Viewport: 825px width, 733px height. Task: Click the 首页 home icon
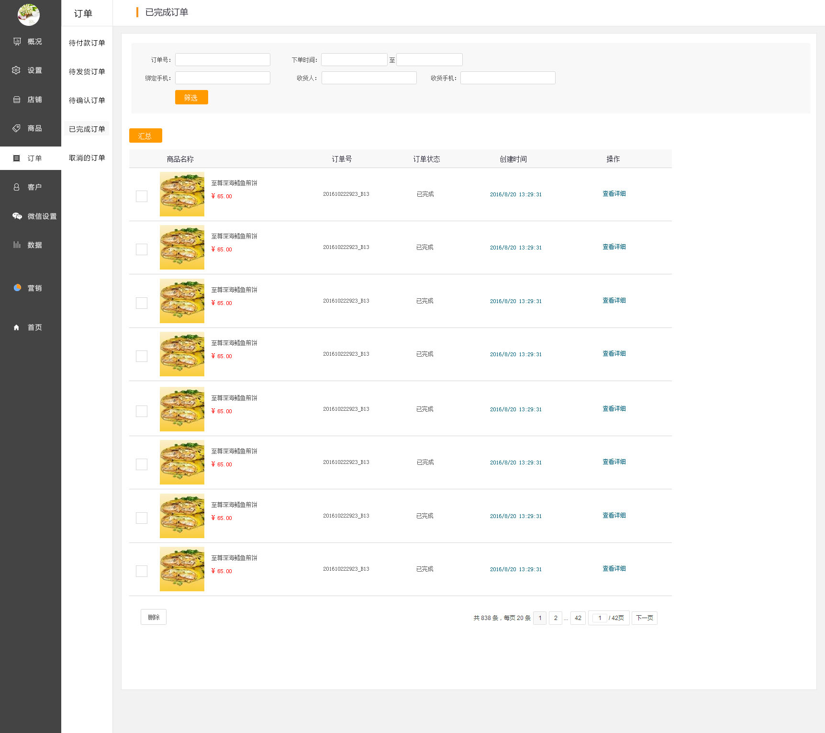click(x=16, y=327)
